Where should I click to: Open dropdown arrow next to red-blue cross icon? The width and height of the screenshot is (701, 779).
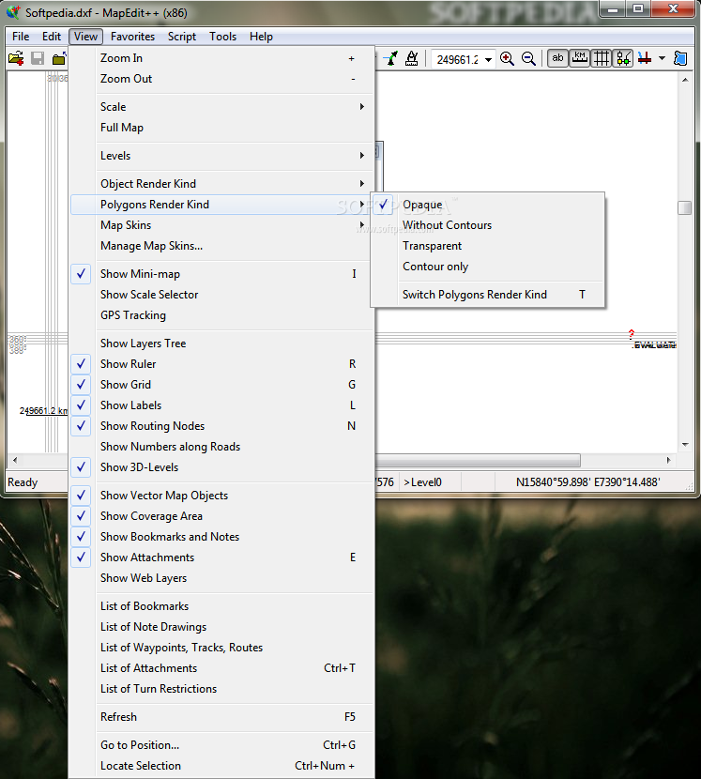point(662,58)
